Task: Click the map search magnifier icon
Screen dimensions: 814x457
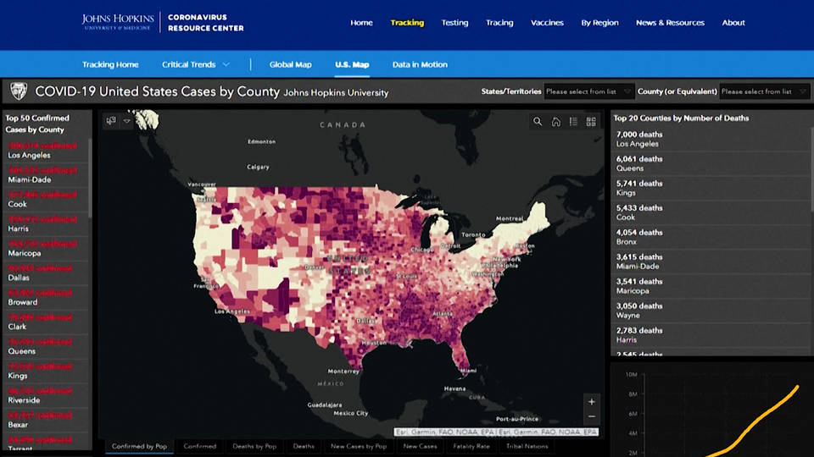Action: 538,122
